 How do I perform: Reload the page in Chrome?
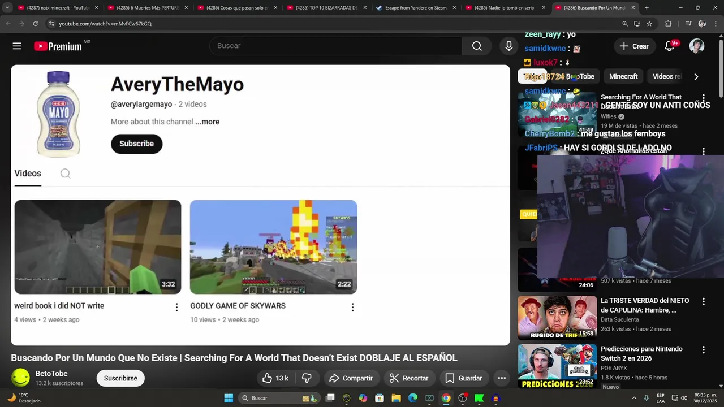(x=35, y=24)
